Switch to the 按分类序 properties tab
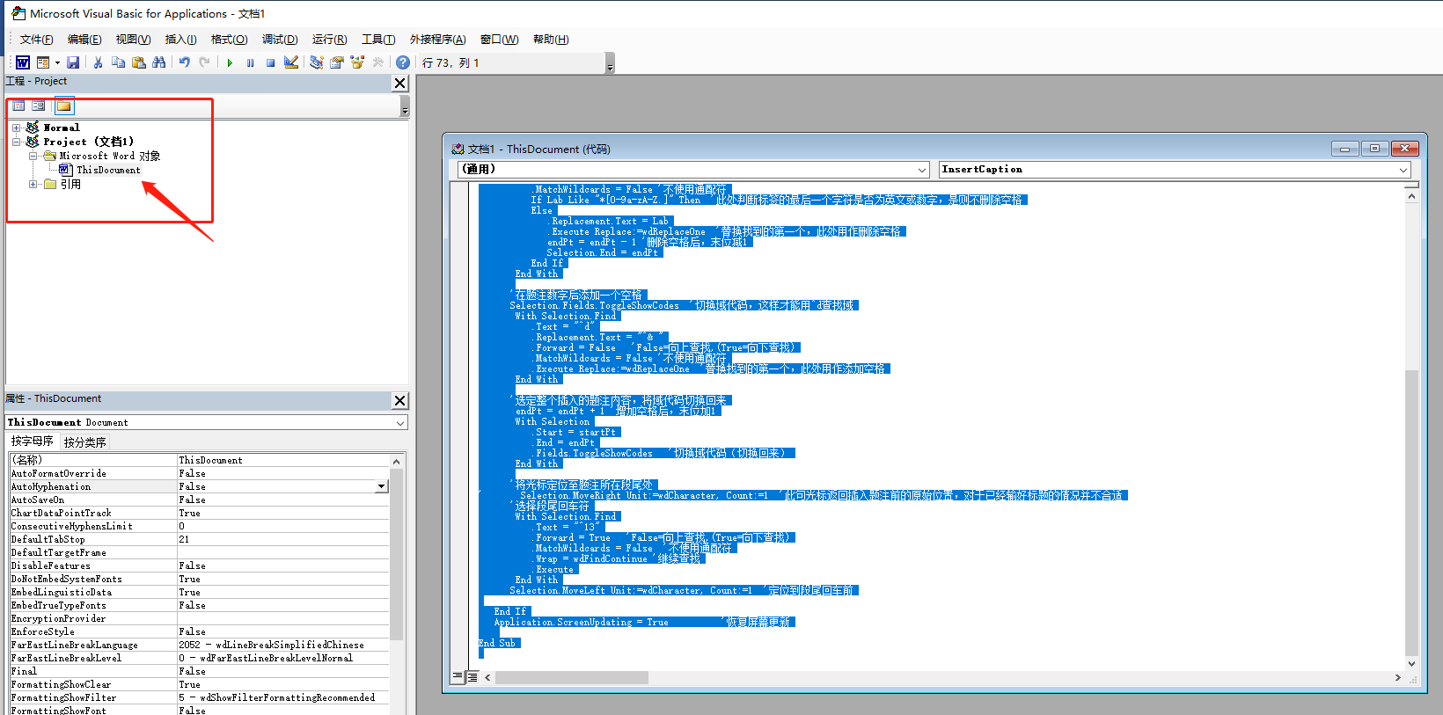This screenshot has height=715, width=1443. pos(85,442)
